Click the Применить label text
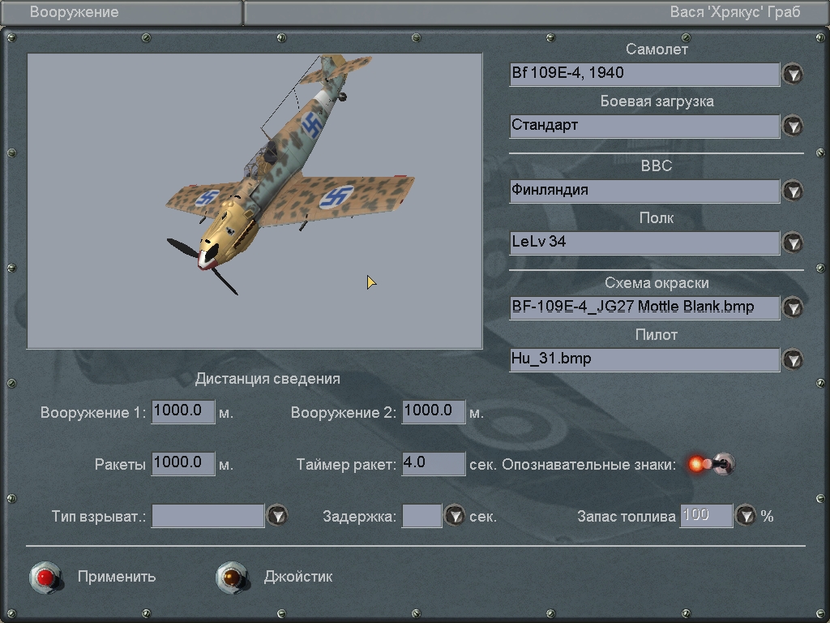 (117, 577)
